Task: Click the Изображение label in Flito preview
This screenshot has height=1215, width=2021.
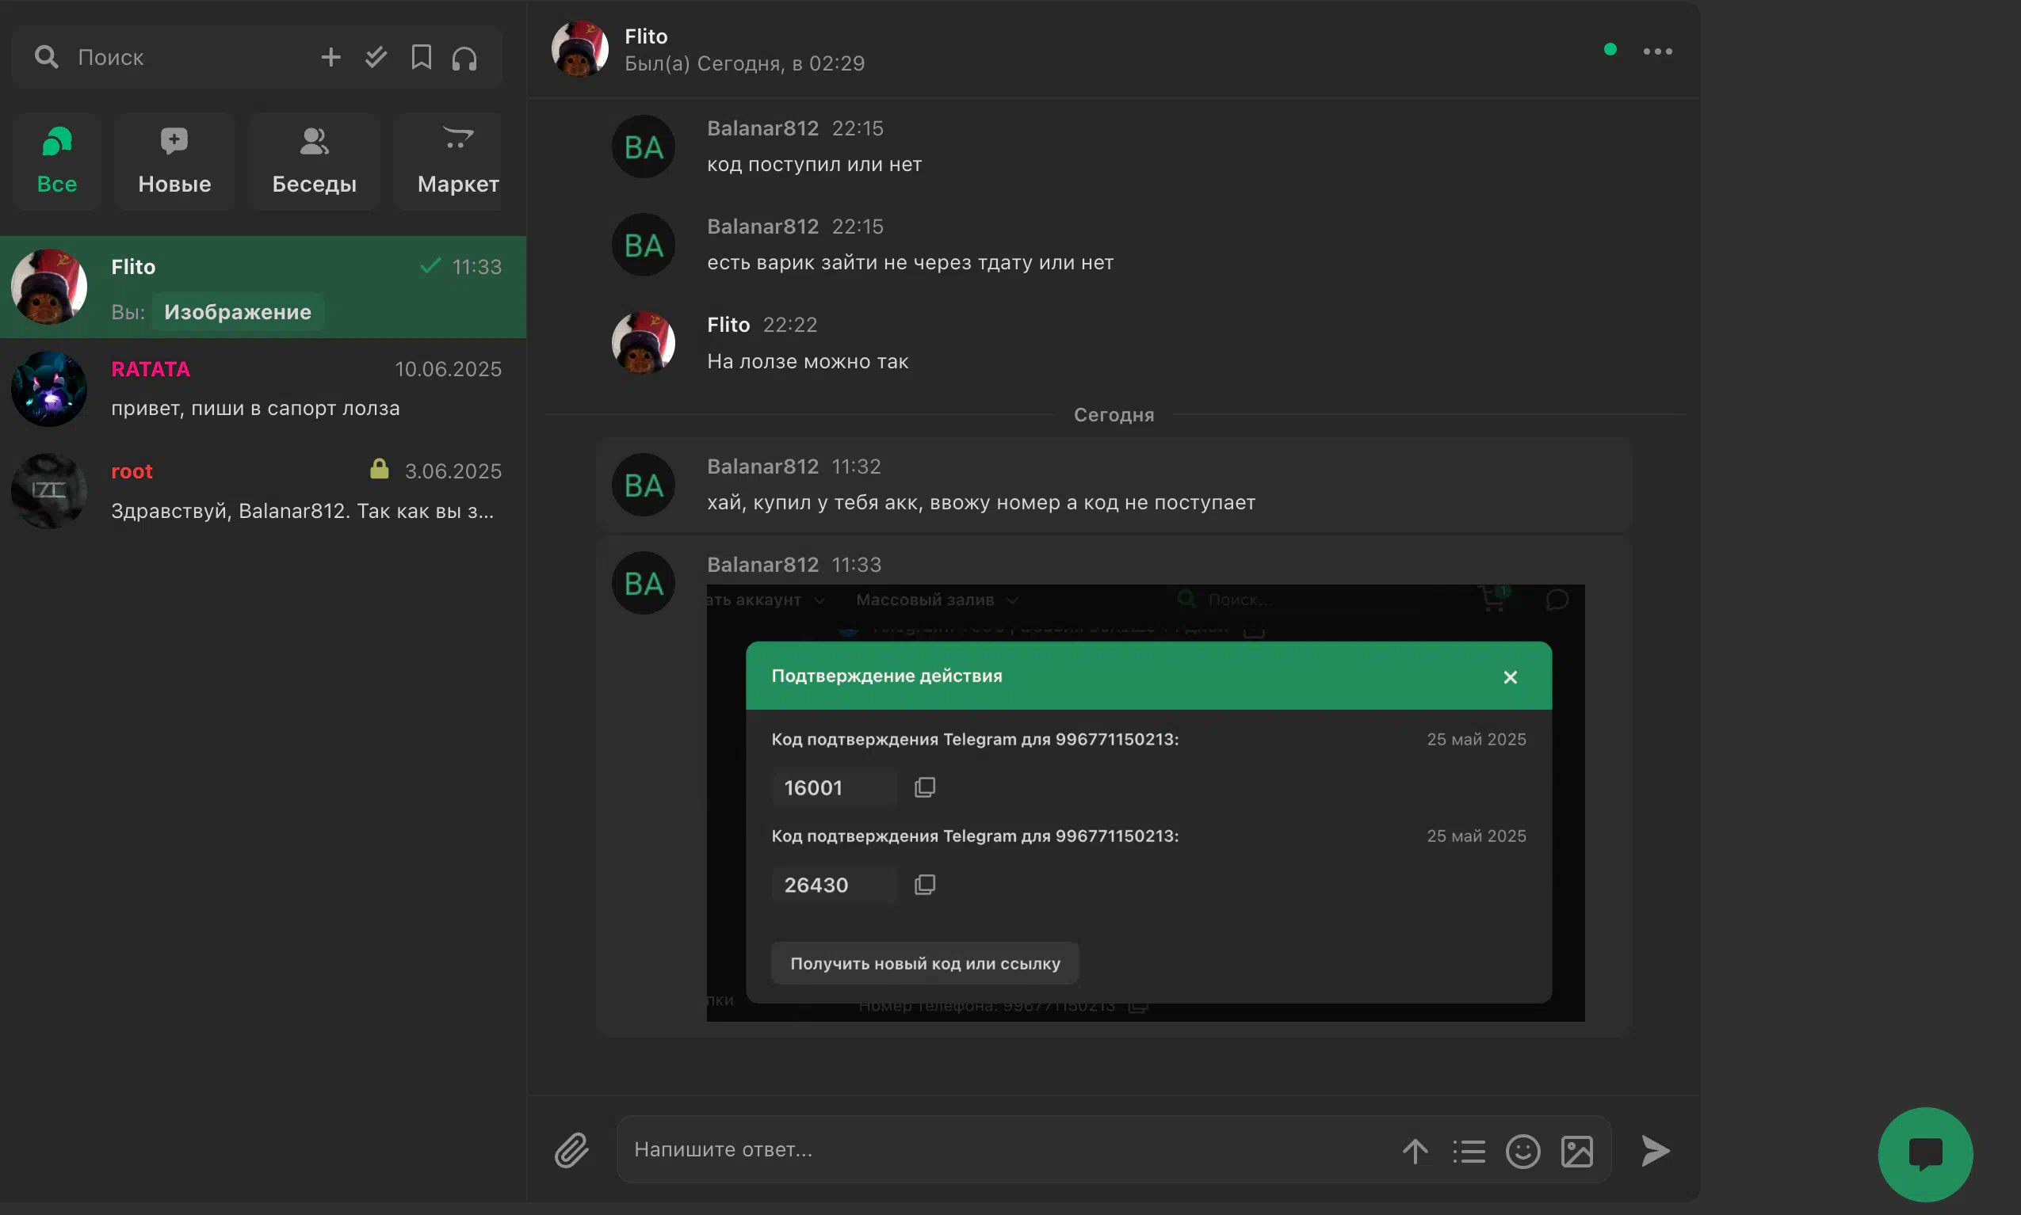Action: 238,312
